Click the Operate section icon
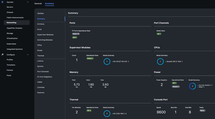The width and height of the screenshot is (215, 119). tap(2, 2)
